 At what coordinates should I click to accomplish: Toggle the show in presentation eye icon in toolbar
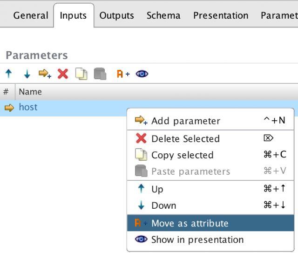point(142,74)
